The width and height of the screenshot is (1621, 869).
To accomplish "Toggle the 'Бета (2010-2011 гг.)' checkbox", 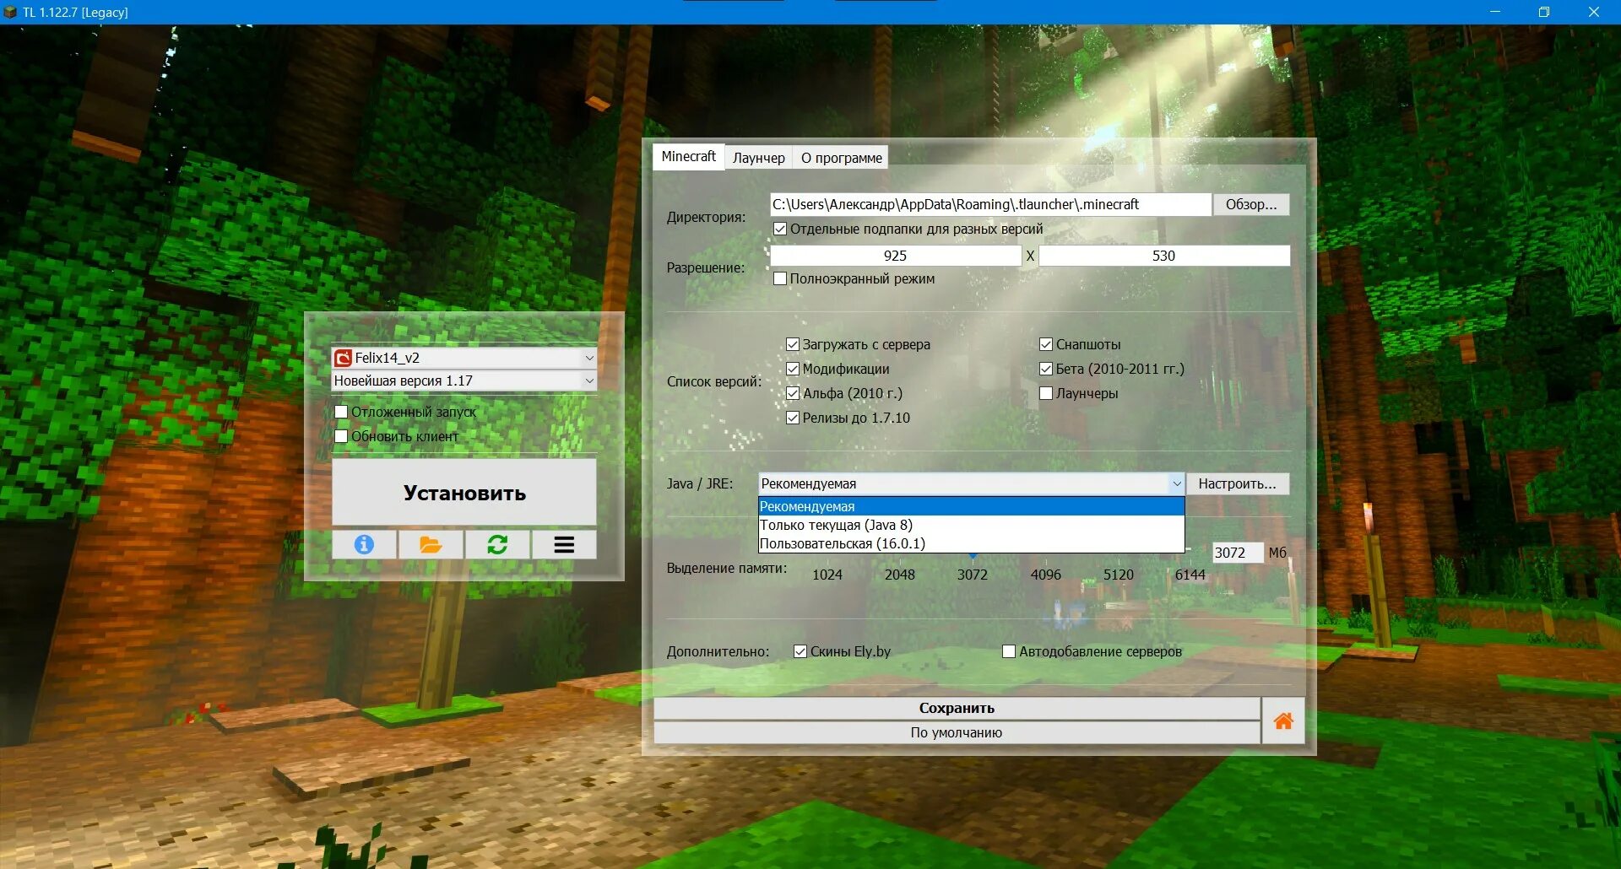I will tap(1046, 369).
